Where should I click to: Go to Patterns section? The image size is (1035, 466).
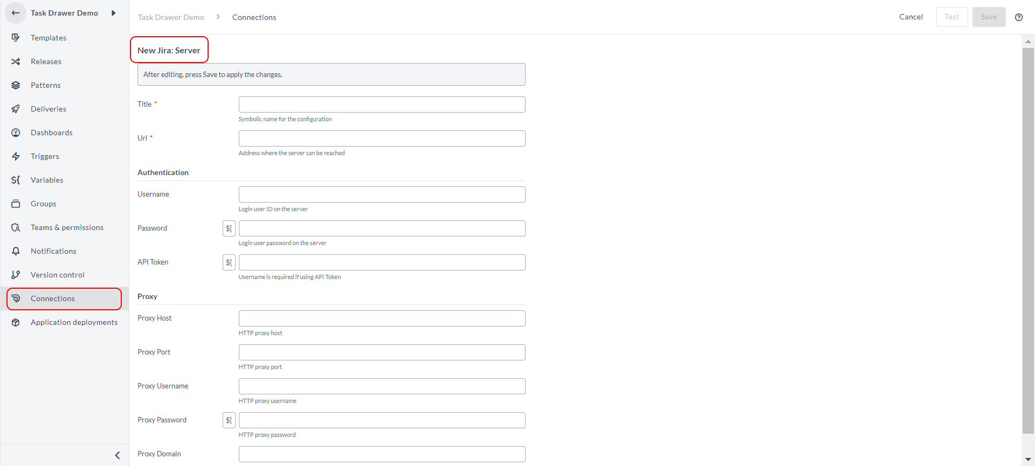click(x=64, y=85)
